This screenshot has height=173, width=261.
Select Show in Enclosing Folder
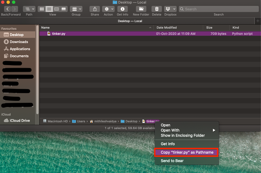(x=183, y=135)
